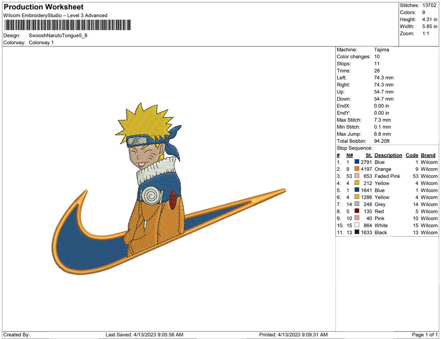Click the "Faded Pink" description text
441x339 pixels.
point(387,176)
